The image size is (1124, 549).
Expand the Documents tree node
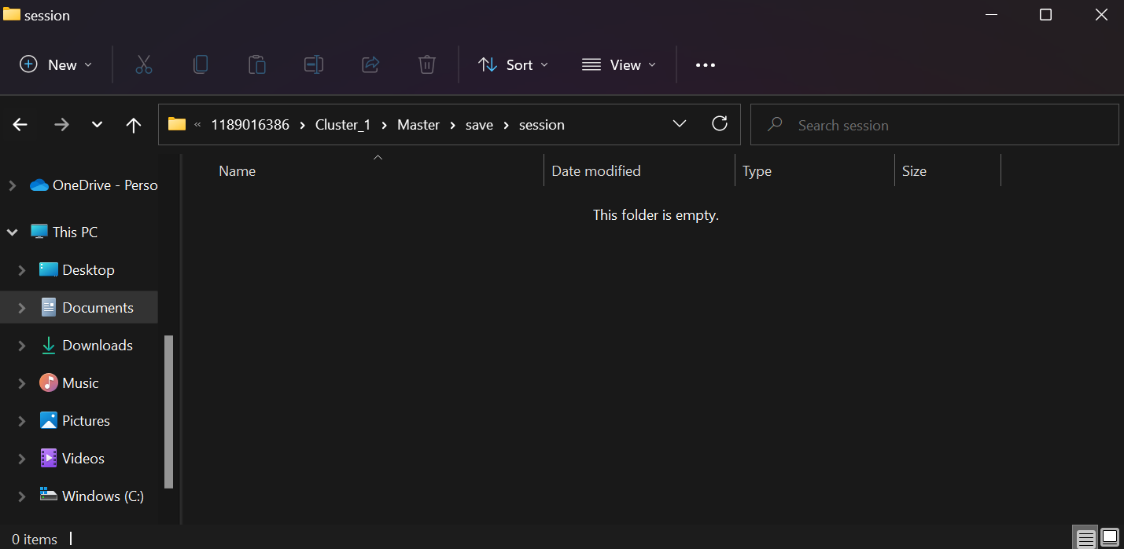(x=22, y=308)
